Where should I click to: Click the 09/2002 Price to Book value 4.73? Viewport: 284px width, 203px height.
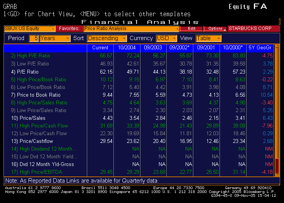[x=187, y=95]
